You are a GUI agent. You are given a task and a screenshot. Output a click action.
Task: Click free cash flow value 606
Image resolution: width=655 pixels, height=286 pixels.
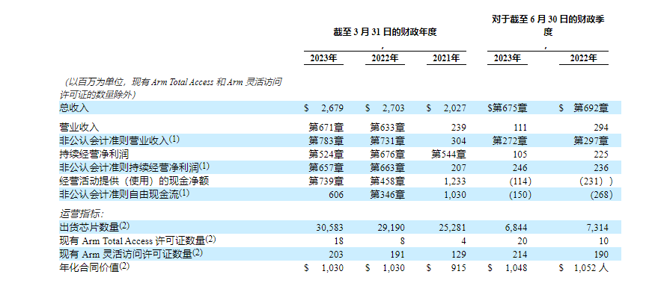(x=336, y=195)
